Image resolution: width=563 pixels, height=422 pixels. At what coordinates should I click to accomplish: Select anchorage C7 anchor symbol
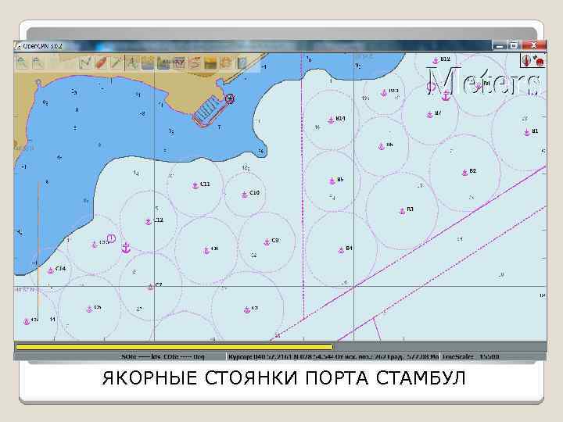[x=150, y=287]
